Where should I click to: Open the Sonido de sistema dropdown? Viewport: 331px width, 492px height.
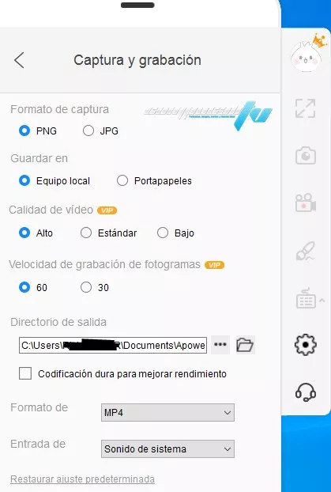[x=167, y=449]
